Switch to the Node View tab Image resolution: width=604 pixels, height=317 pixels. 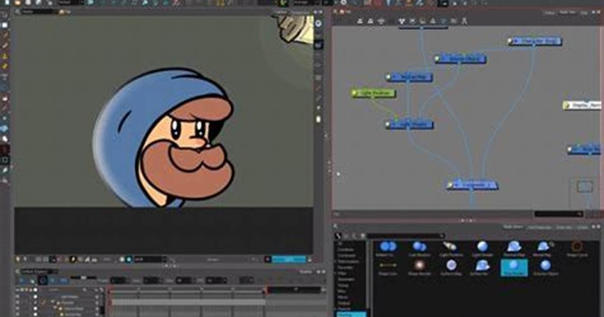[x=567, y=12]
